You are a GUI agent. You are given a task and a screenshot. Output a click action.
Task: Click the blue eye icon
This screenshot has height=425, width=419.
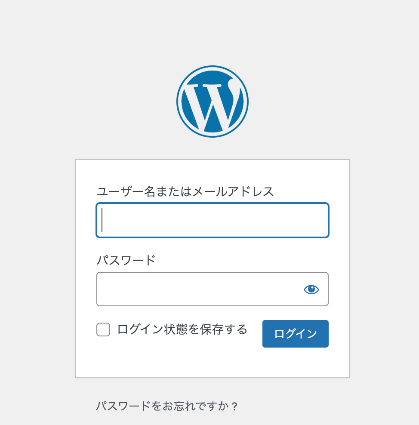point(311,289)
